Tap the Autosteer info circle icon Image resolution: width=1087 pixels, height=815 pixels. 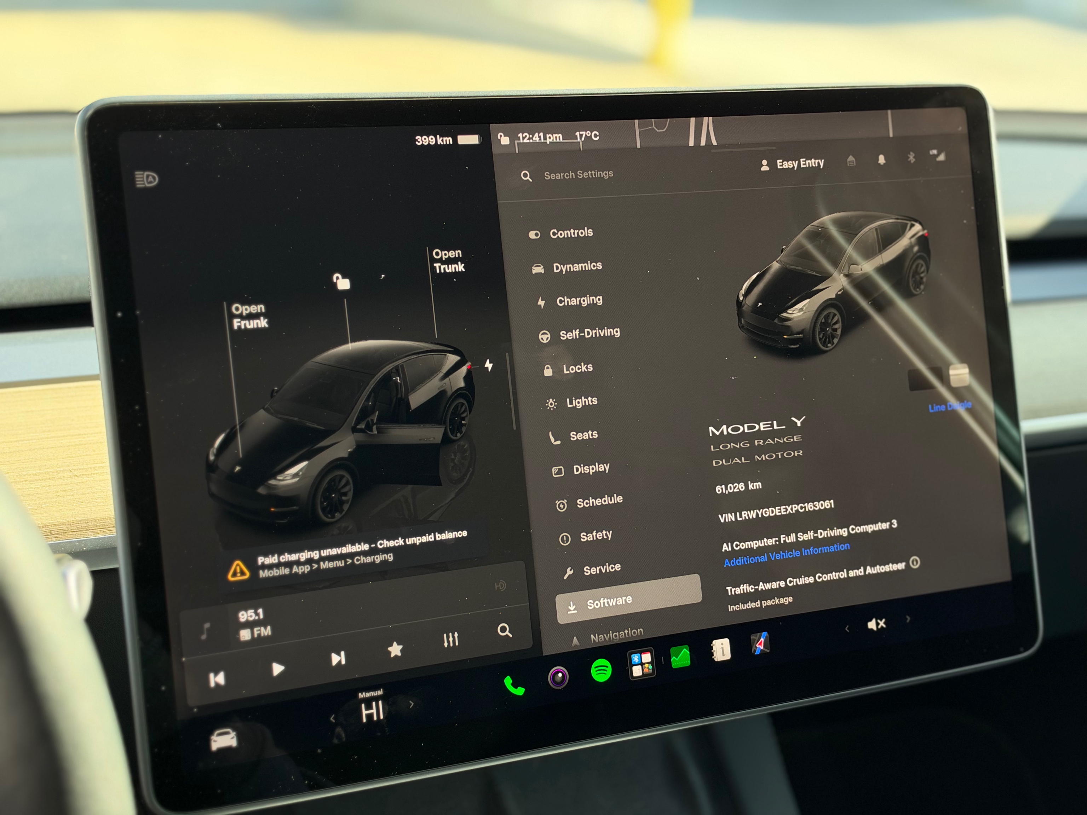pyautogui.click(x=915, y=562)
